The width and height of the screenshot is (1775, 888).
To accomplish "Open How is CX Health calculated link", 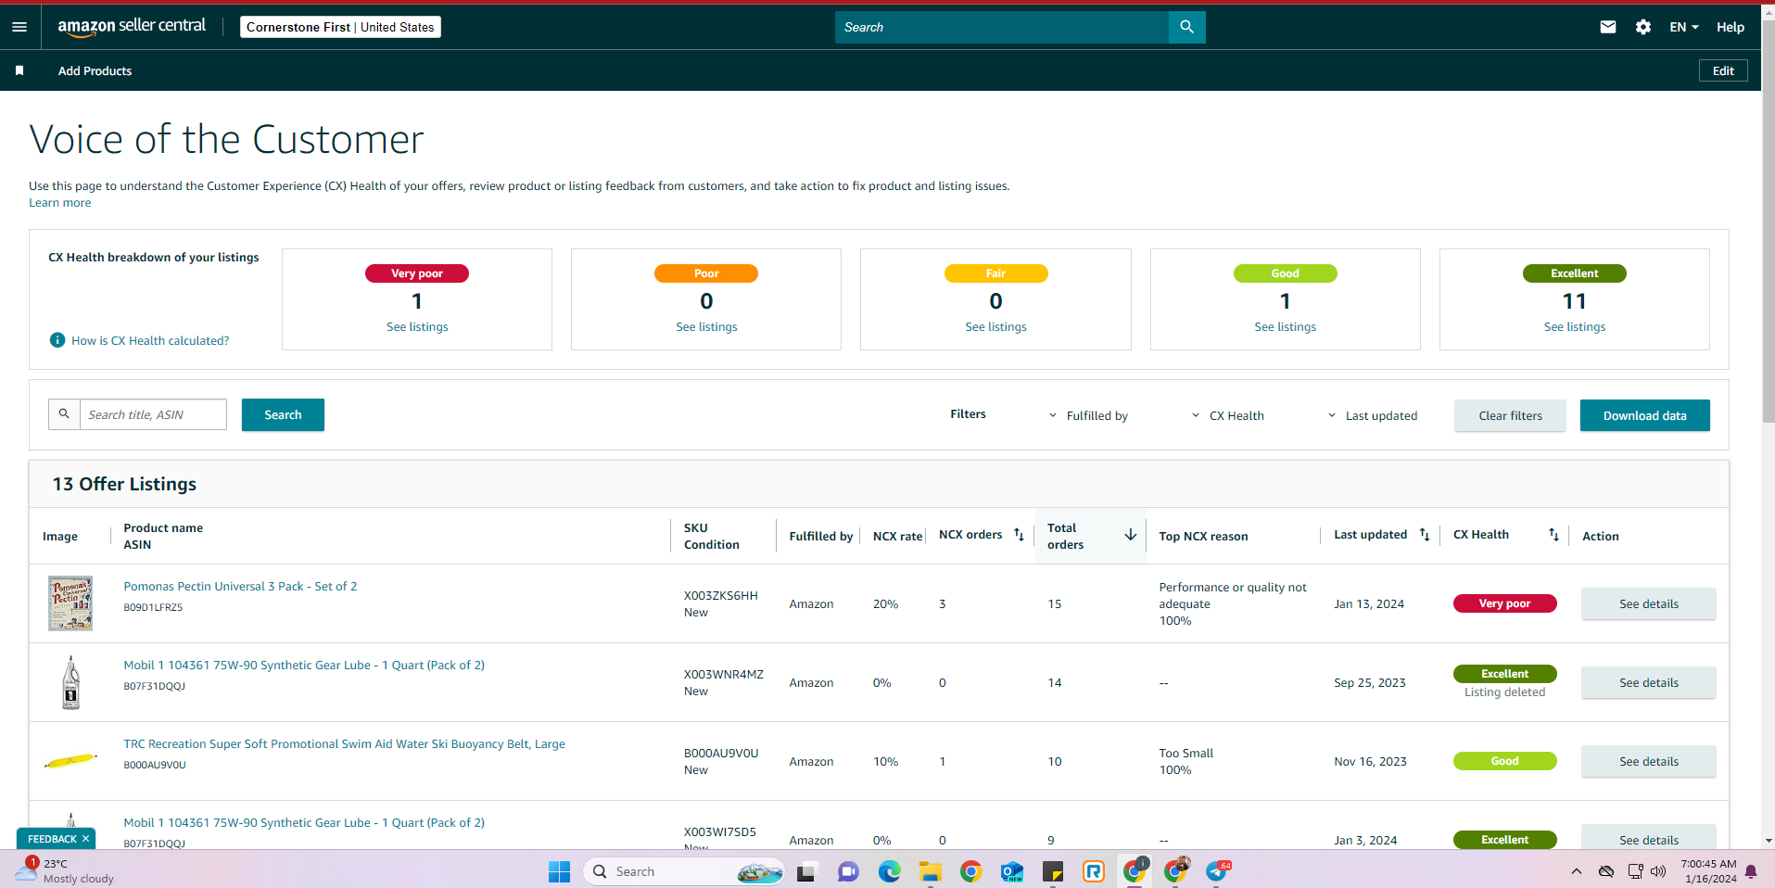I will (150, 340).
